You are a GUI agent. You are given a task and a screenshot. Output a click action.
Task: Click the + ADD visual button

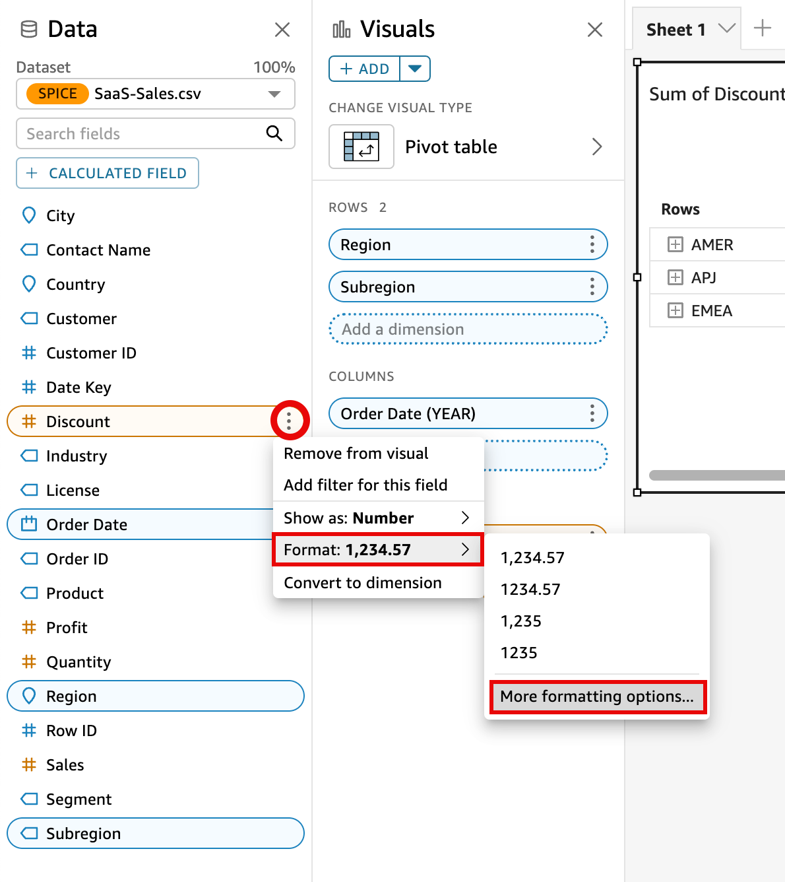pyautogui.click(x=365, y=69)
